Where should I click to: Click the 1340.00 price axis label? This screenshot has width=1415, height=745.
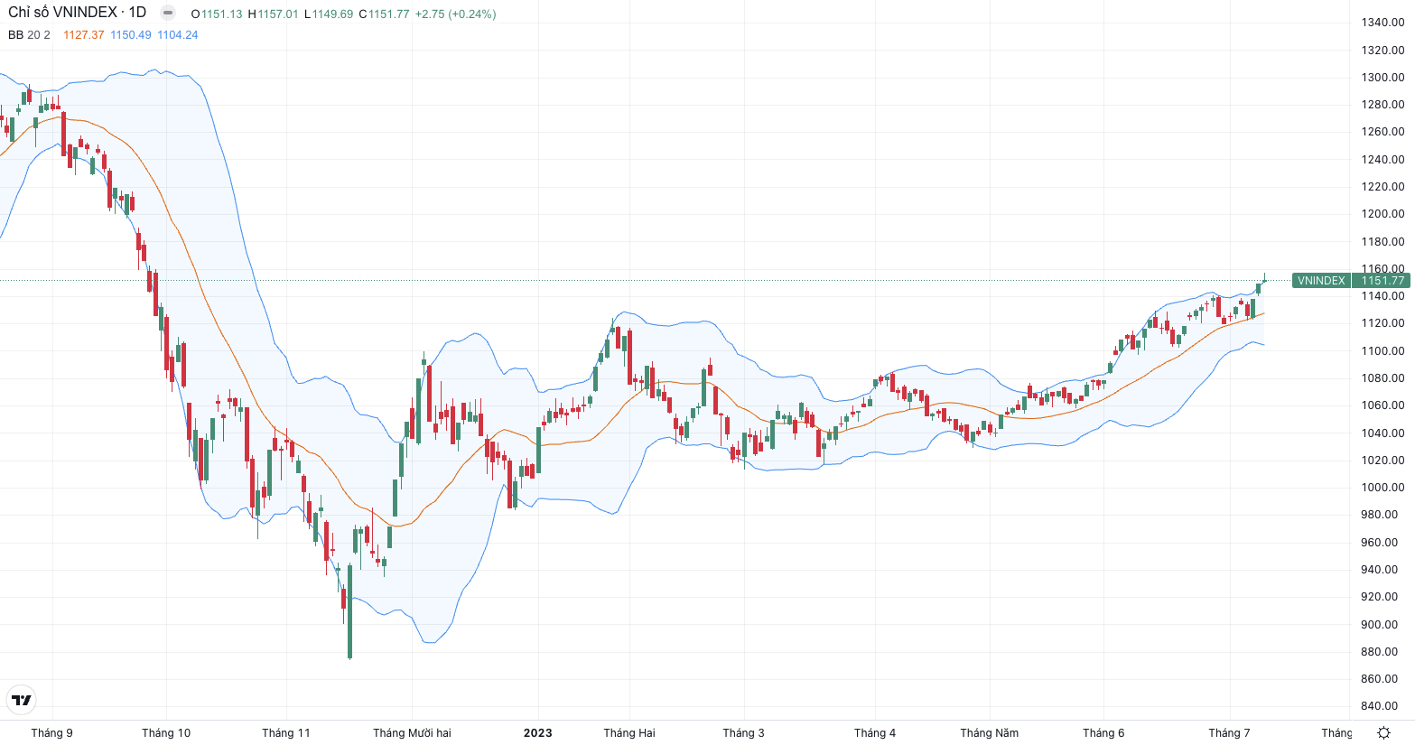1382,23
